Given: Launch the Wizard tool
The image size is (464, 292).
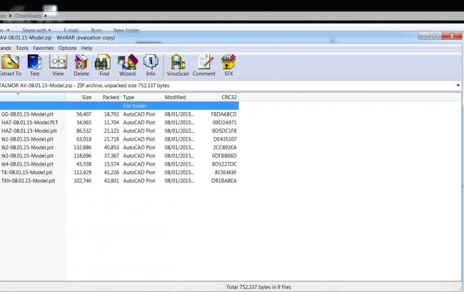Looking at the screenshot, I should (127, 64).
